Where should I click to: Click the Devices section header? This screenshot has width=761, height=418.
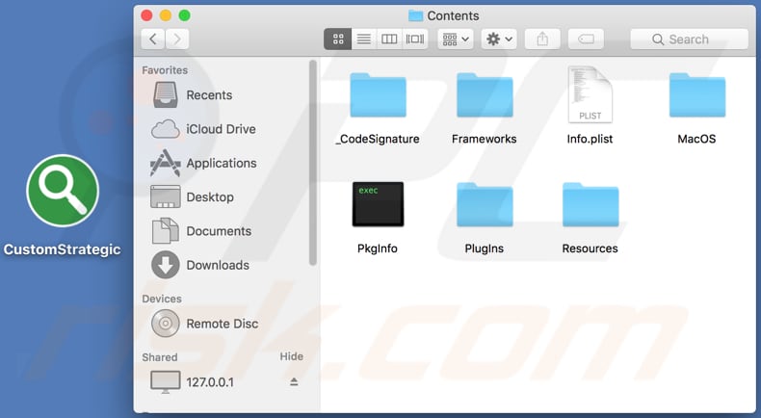[x=162, y=299]
